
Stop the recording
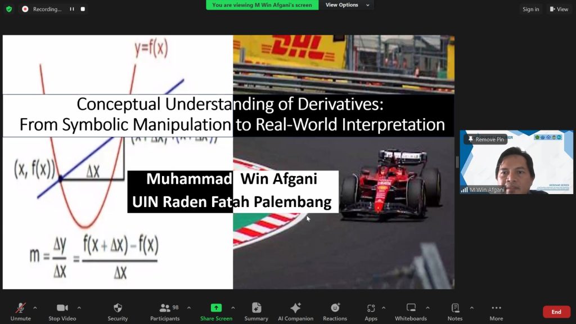pyautogui.click(x=83, y=9)
